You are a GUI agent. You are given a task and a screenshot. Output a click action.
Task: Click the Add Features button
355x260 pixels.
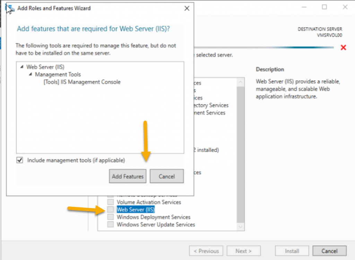[128, 176]
